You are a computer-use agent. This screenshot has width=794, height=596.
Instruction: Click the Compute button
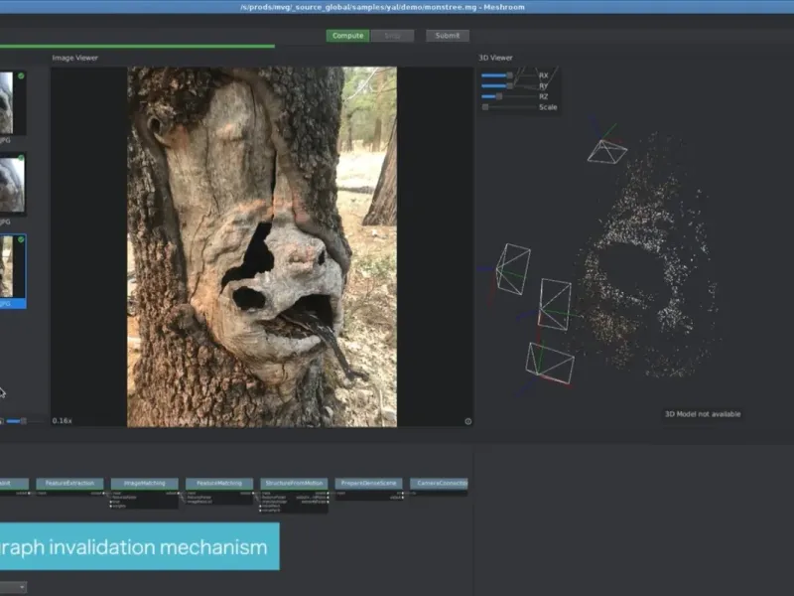347,36
